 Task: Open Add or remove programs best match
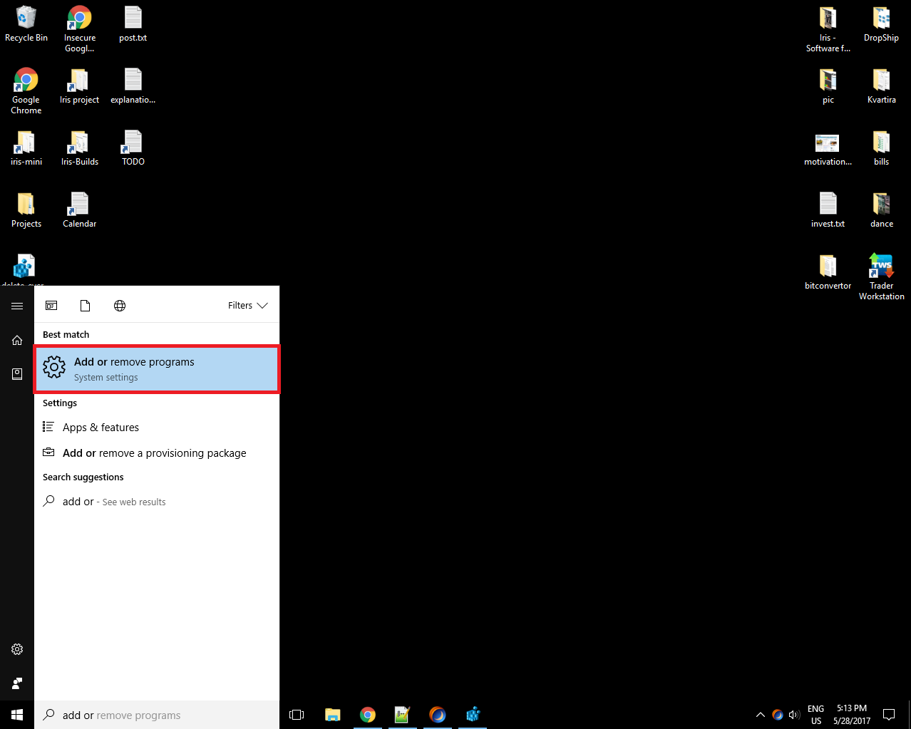[157, 369]
